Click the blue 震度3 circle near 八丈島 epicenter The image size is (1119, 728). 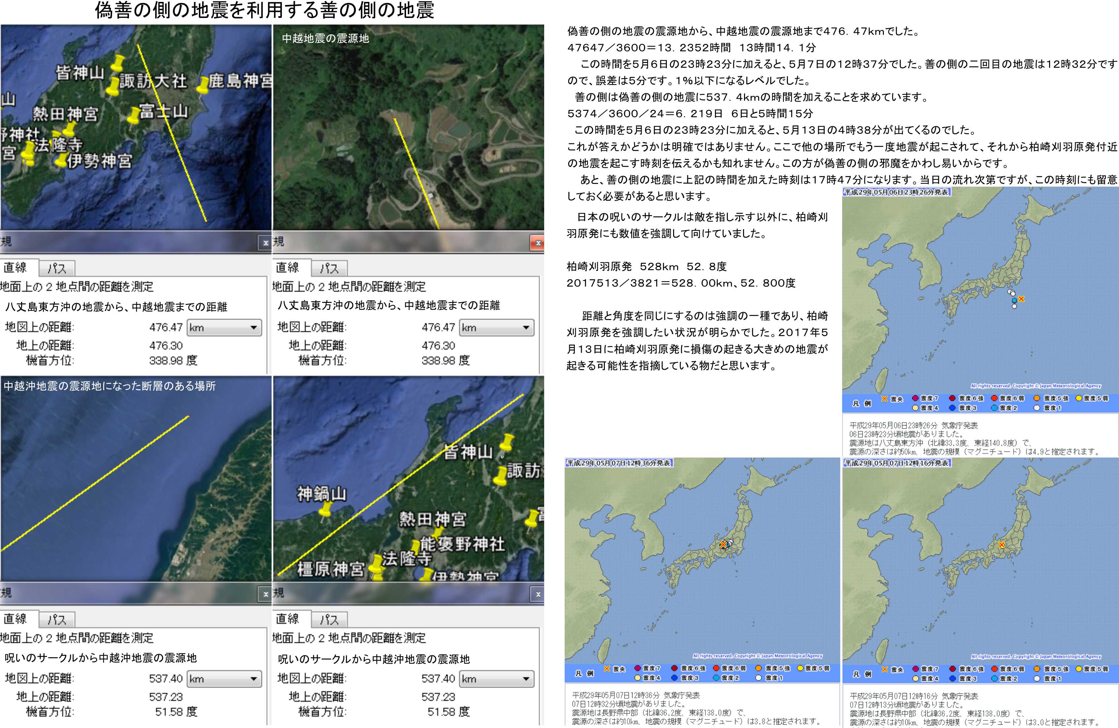[1014, 300]
